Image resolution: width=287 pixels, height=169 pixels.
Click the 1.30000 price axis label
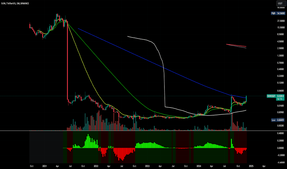pos(281,56)
